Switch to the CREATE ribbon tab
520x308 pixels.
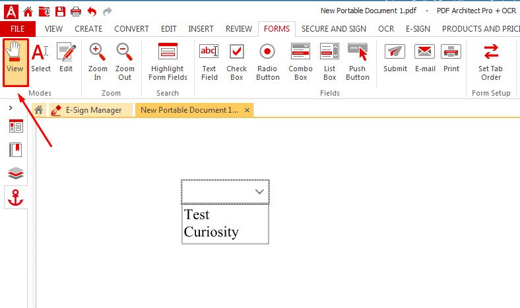tap(88, 29)
